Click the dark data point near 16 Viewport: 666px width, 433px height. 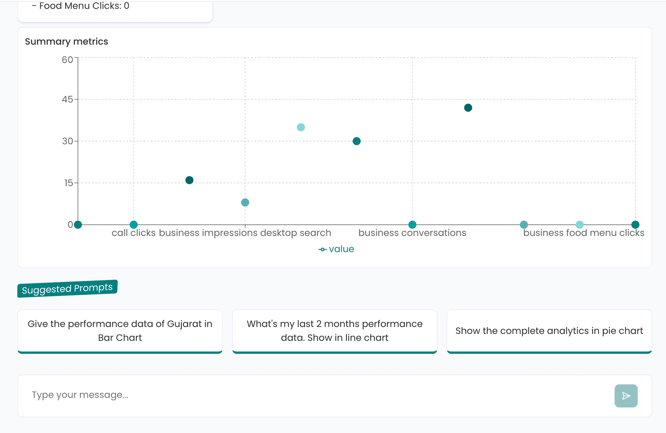point(189,180)
